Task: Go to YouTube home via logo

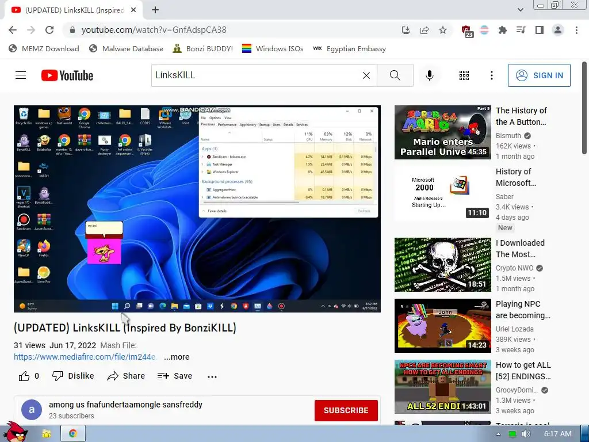Action: (x=67, y=75)
